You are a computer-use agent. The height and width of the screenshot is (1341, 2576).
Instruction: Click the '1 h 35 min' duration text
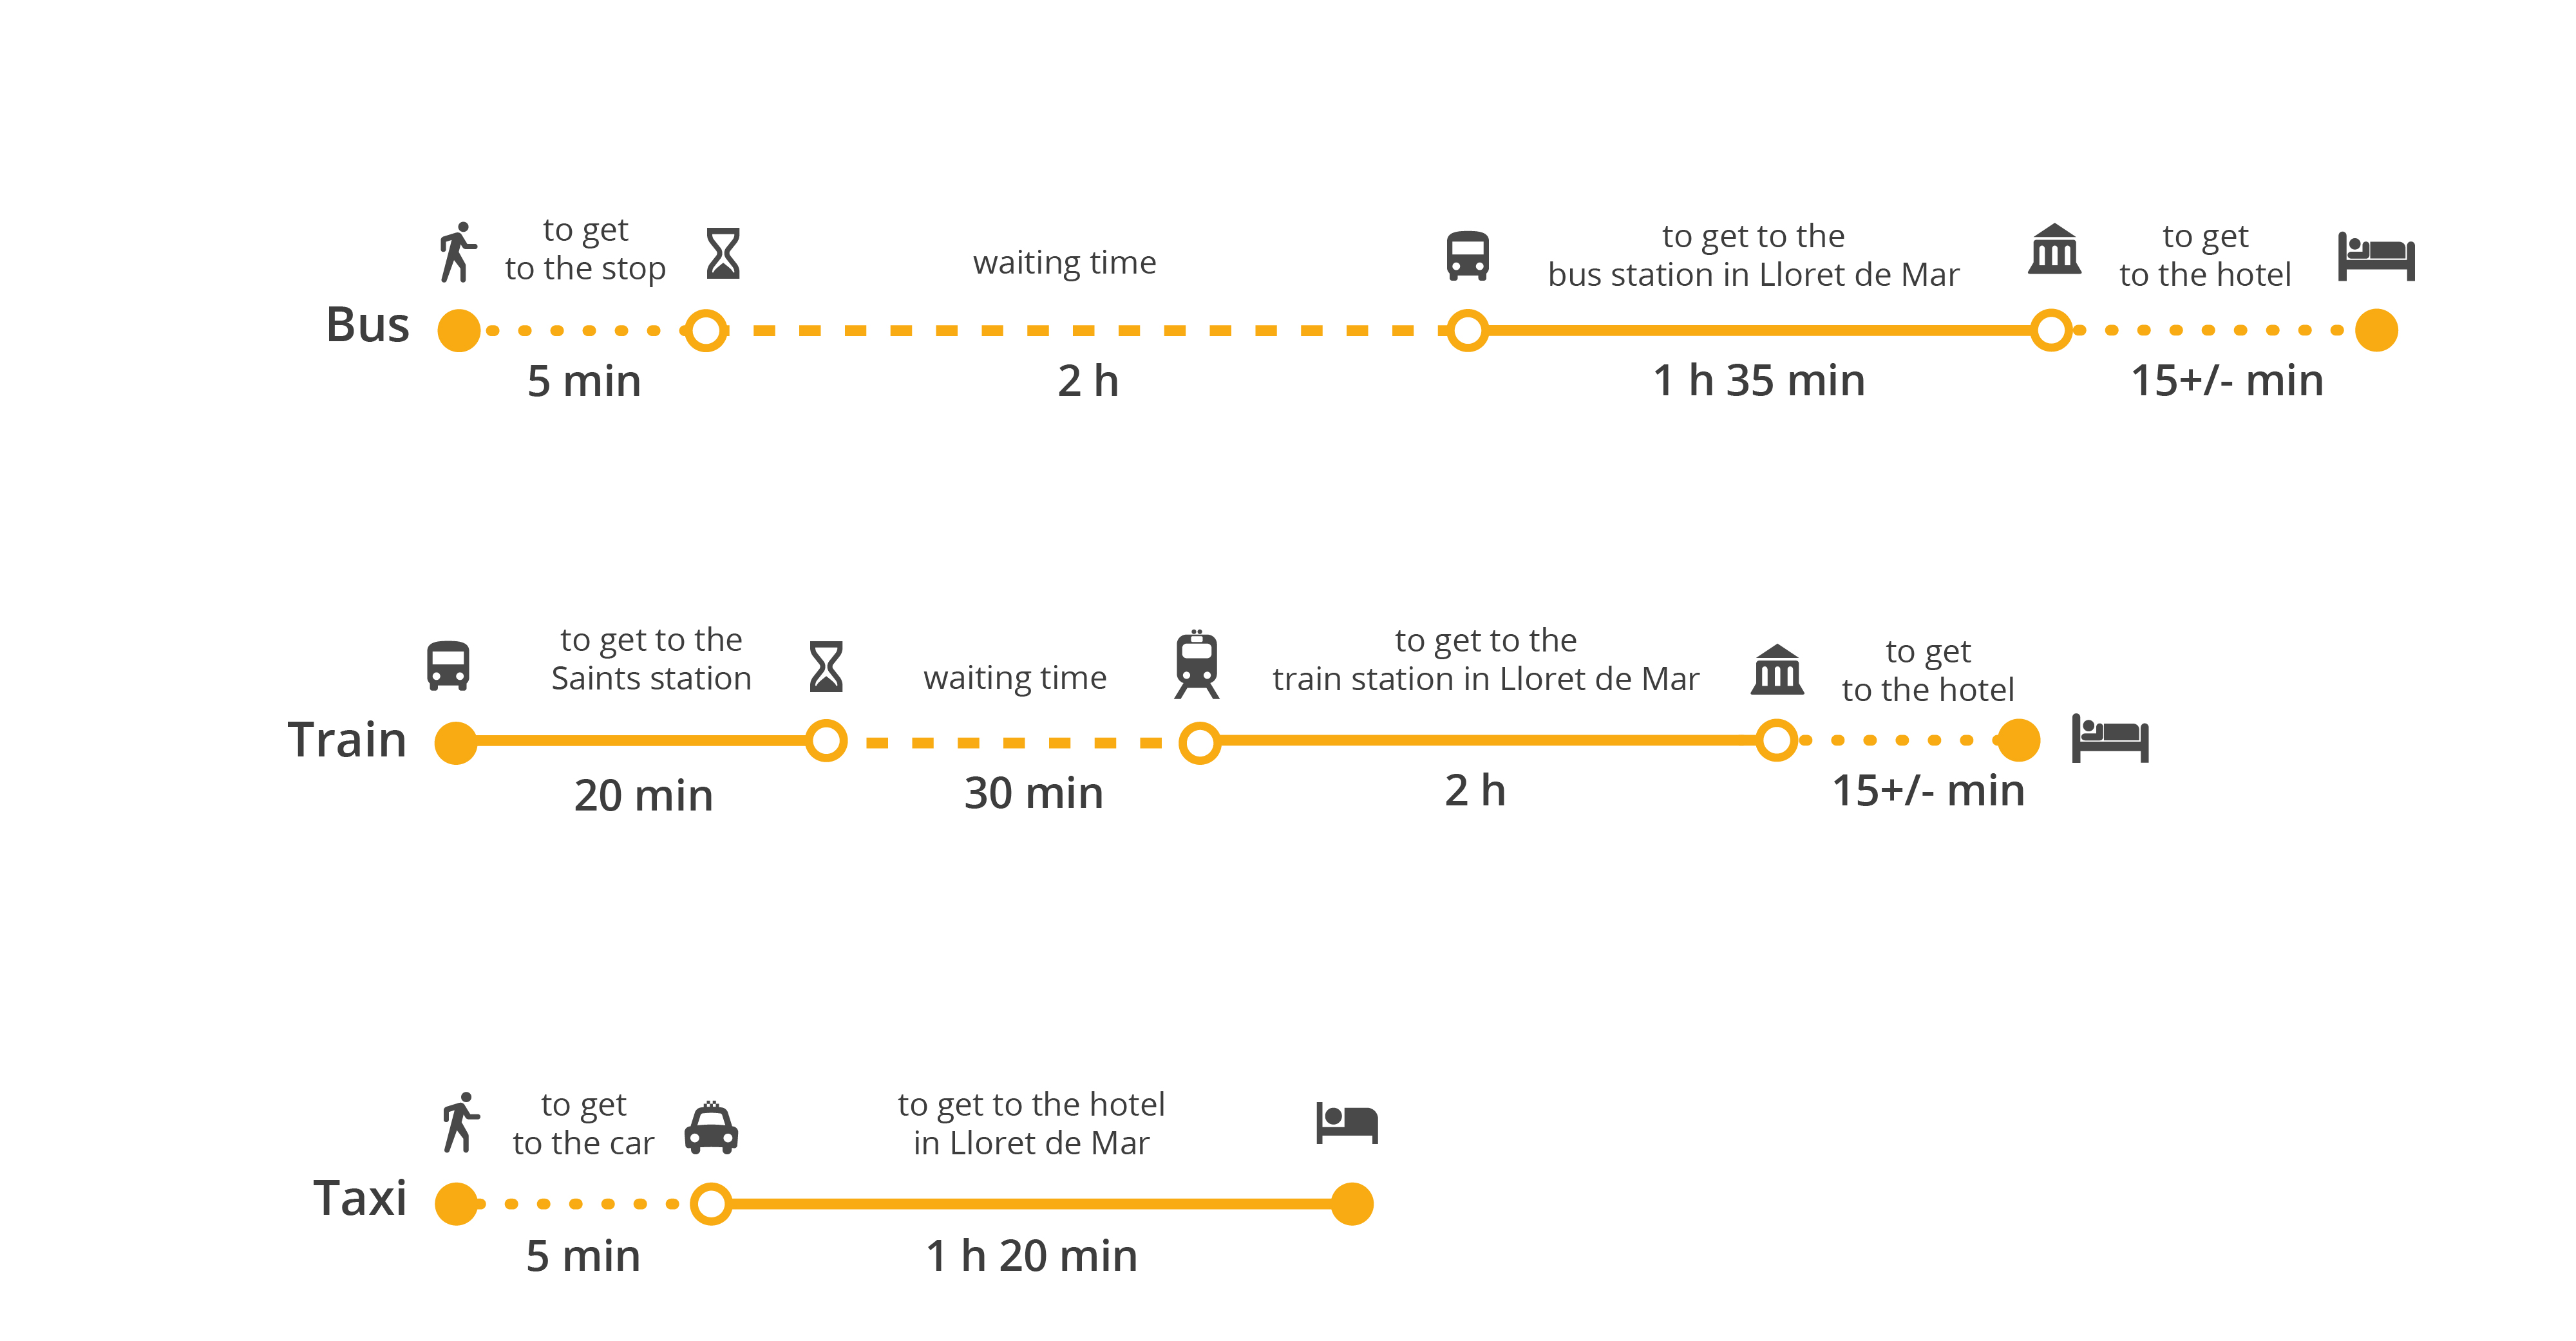pos(1759,381)
